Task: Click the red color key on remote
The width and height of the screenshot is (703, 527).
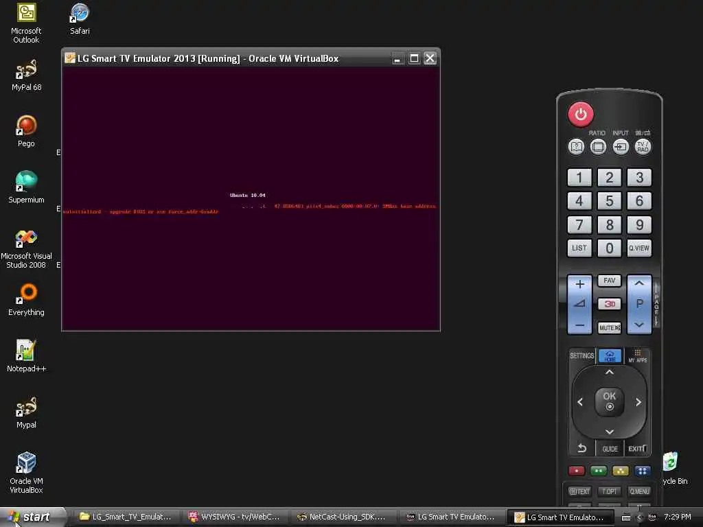Action: pyautogui.click(x=577, y=471)
